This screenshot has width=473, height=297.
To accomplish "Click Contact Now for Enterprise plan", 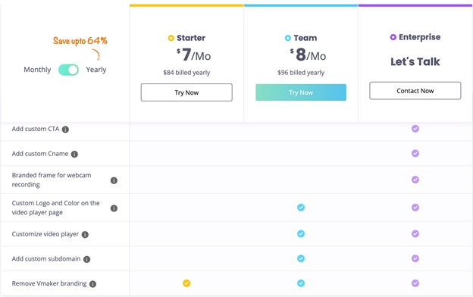I will tap(415, 91).
